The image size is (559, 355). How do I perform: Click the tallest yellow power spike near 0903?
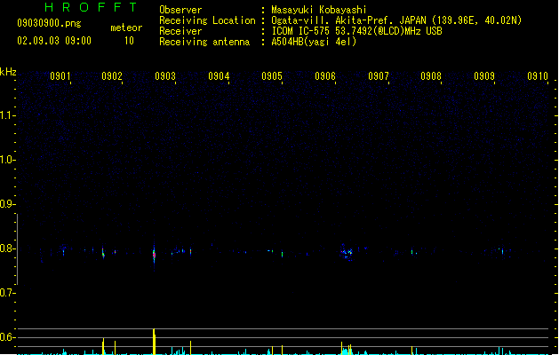[x=154, y=341]
